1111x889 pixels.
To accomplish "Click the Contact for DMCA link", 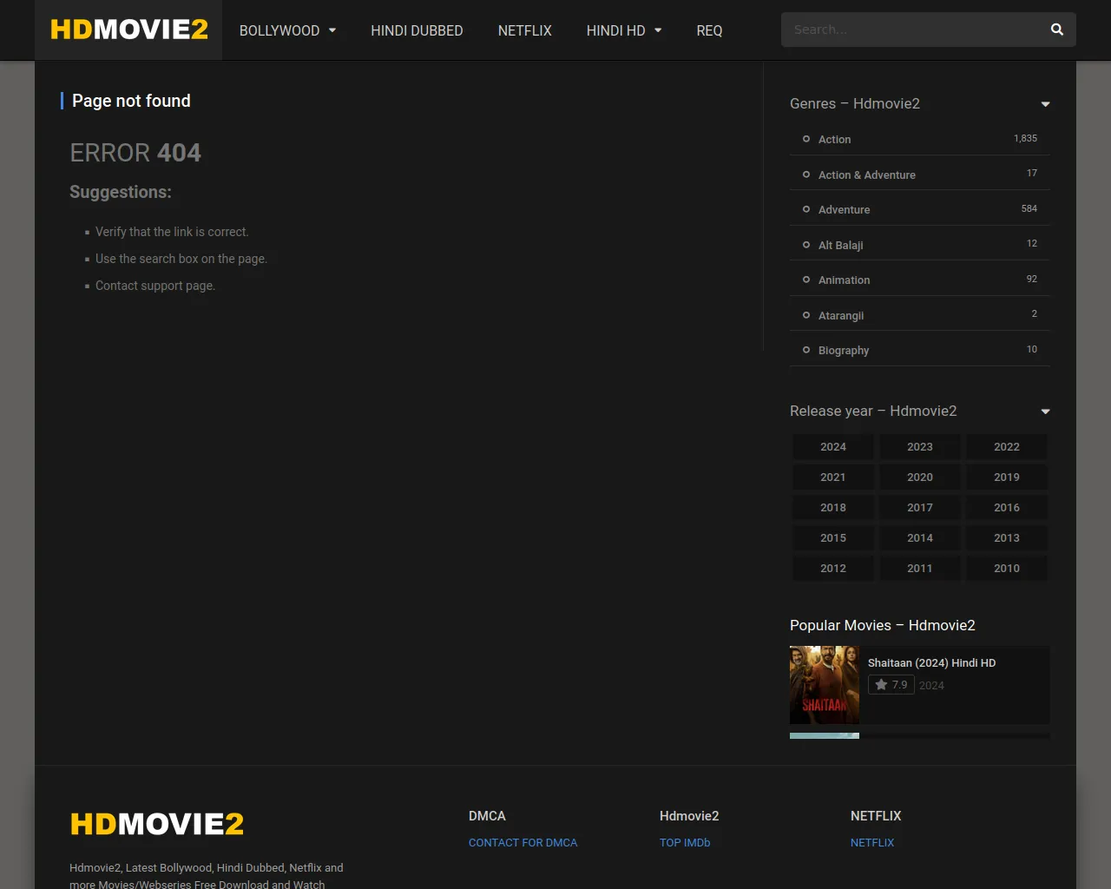I will pos(523,842).
